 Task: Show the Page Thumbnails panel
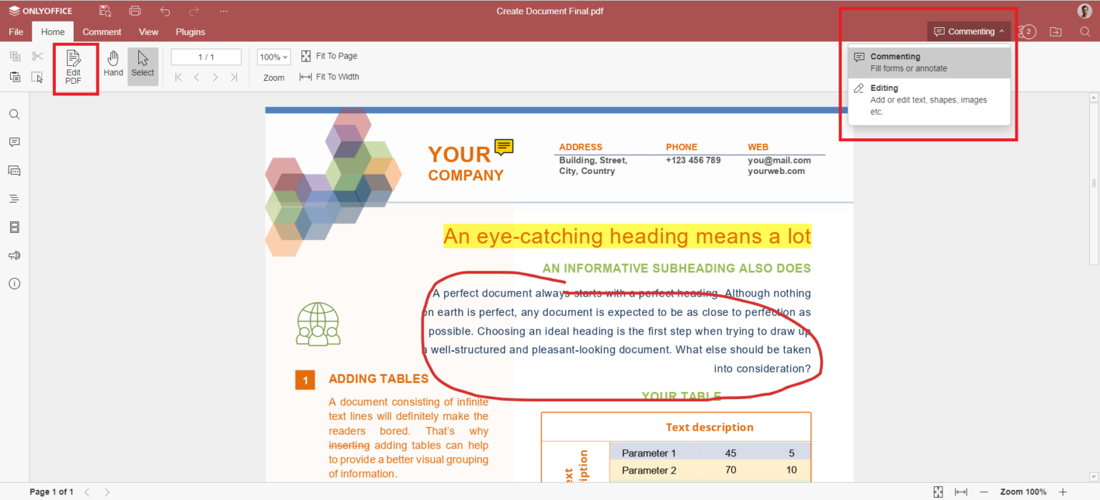point(14,227)
